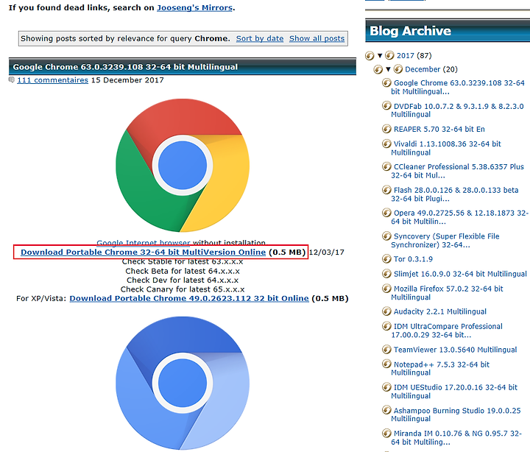Viewport: 530px width, 452px height.
Task: Open archive link REAPER 5.70 32-64 bit En
Action: tap(439, 129)
